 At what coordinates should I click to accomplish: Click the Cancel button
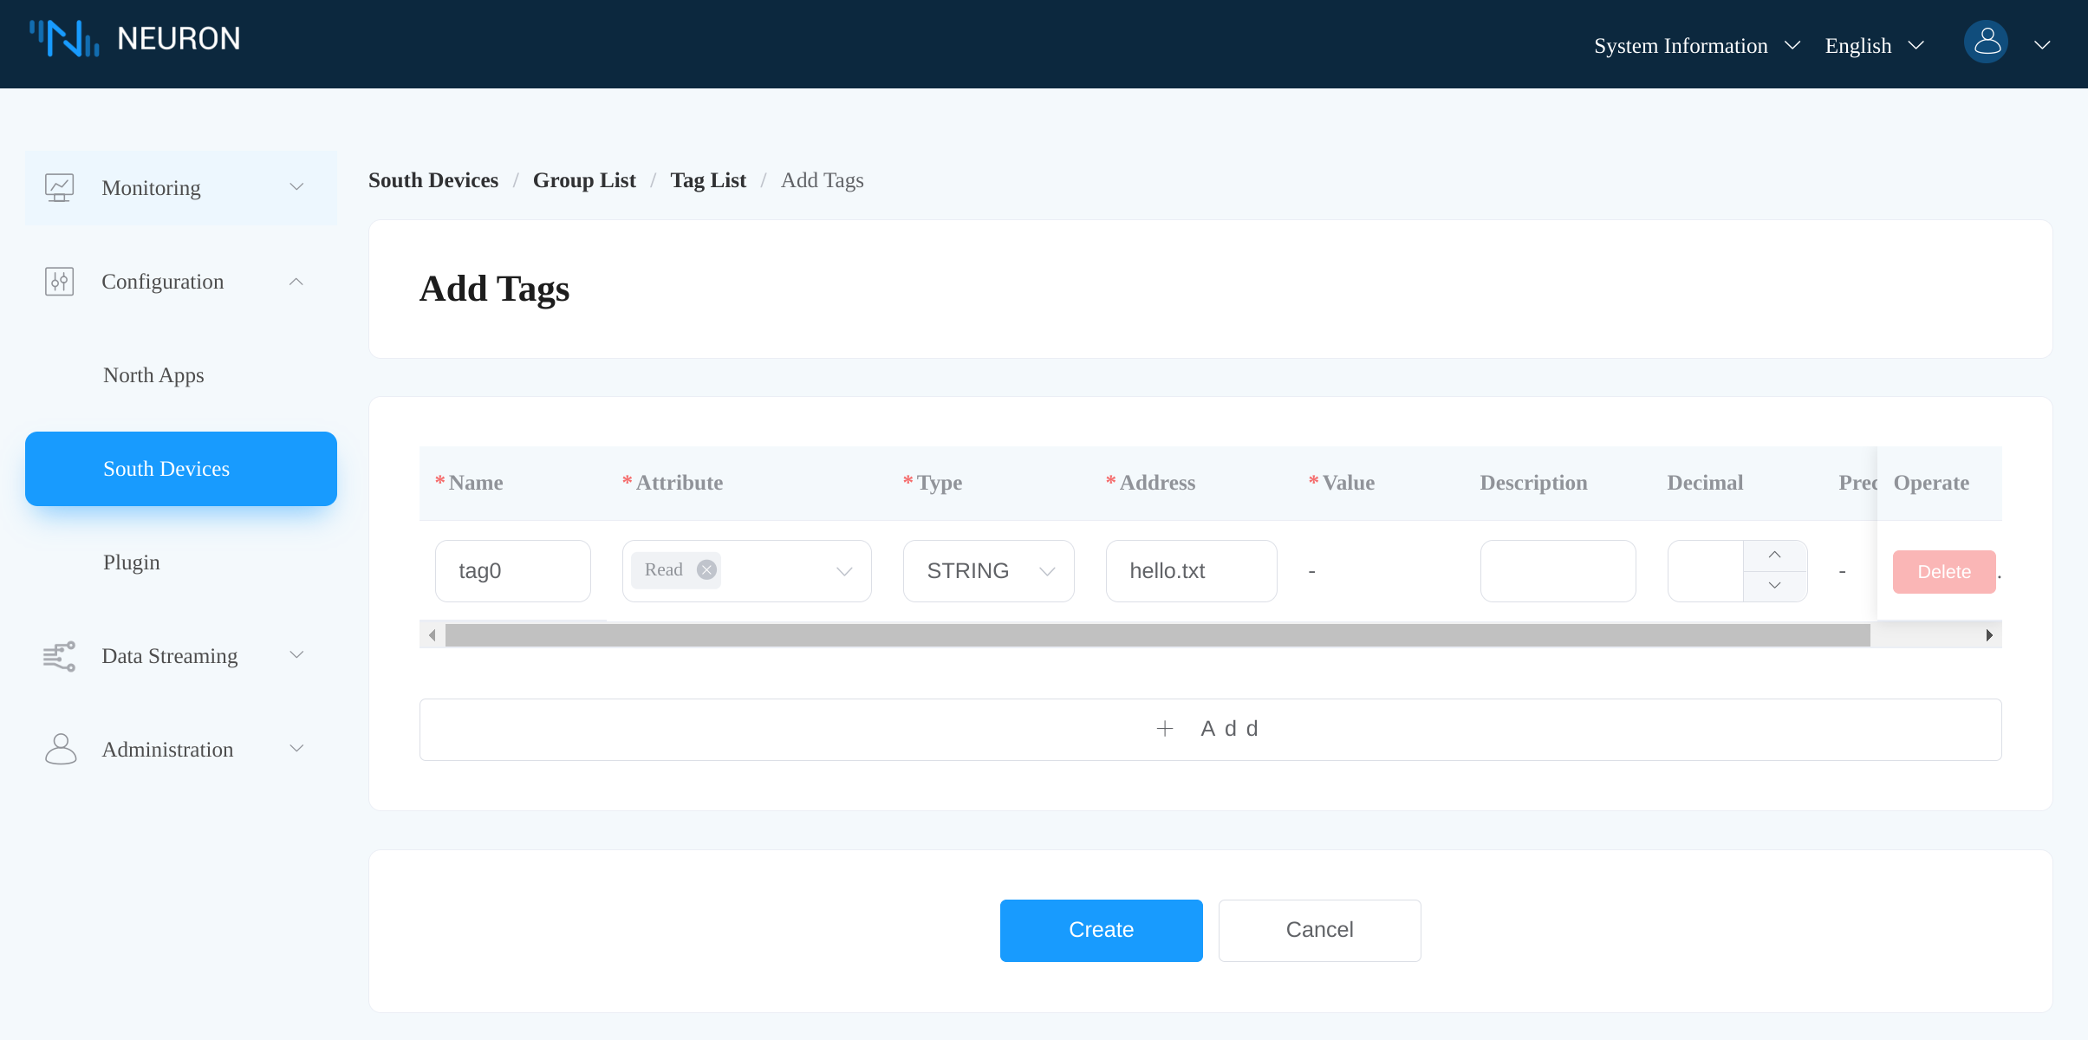[1318, 929]
